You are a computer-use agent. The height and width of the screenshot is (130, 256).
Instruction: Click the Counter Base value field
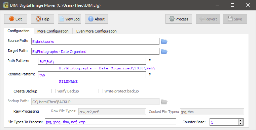pos(224,122)
